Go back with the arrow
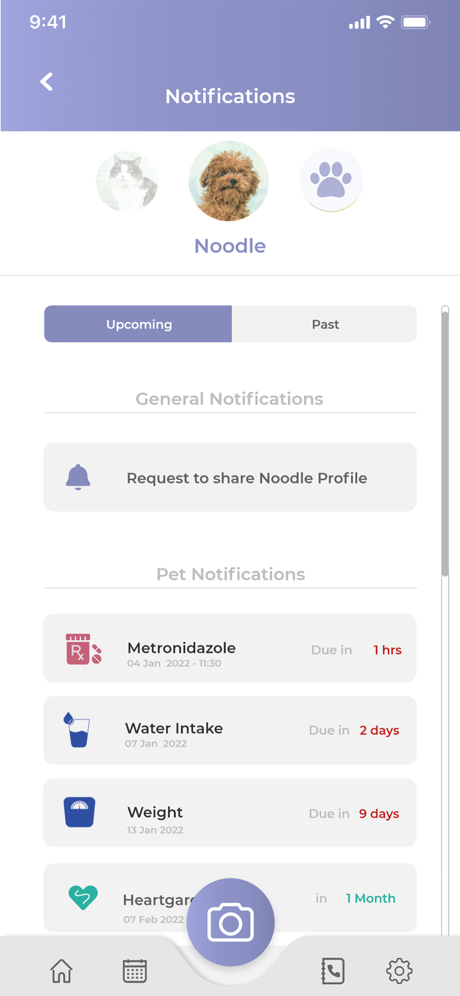 click(45, 81)
